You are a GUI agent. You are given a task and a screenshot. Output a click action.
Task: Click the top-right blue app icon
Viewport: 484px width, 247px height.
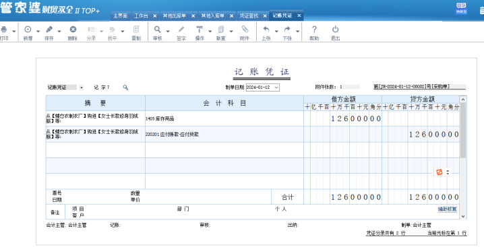click(x=461, y=8)
